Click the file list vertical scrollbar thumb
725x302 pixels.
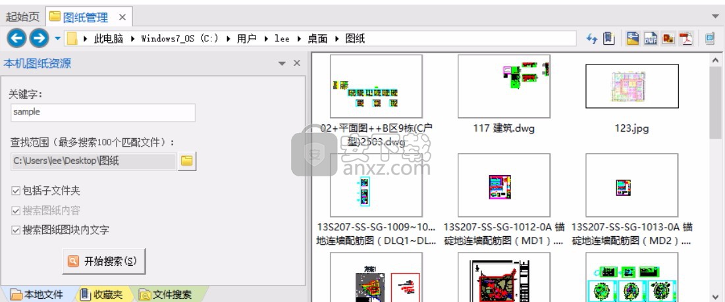(716, 101)
